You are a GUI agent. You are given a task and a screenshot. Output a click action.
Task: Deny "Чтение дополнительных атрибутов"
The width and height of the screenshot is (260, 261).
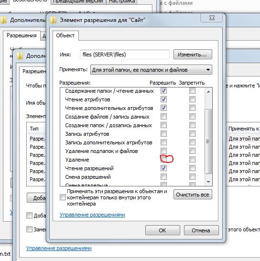coord(192,108)
